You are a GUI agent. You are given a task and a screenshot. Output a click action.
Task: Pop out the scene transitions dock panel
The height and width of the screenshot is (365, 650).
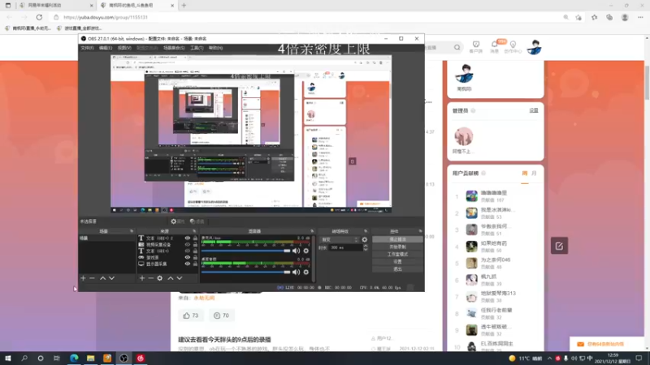[x=365, y=231]
